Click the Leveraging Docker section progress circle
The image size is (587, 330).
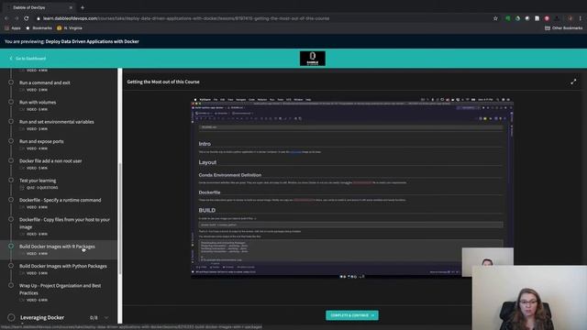(x=11, y=318)
